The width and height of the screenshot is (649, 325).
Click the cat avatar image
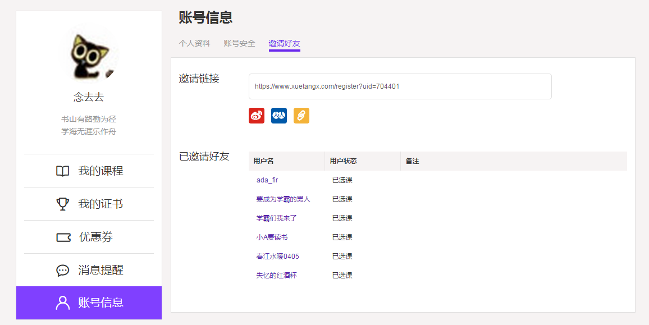[x=93, y=54]
